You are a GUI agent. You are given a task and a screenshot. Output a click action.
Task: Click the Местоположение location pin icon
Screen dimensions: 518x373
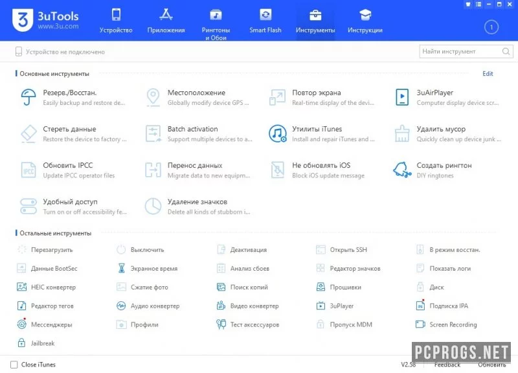pos(153,97)
